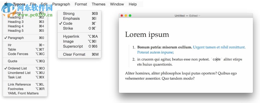
Task: Minimize the Untitled window with yellow button
Action: (126, 16)
